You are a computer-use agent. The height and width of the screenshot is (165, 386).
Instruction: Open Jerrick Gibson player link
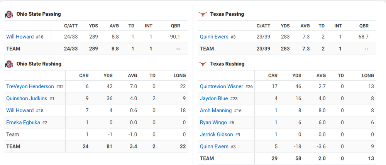217,134
